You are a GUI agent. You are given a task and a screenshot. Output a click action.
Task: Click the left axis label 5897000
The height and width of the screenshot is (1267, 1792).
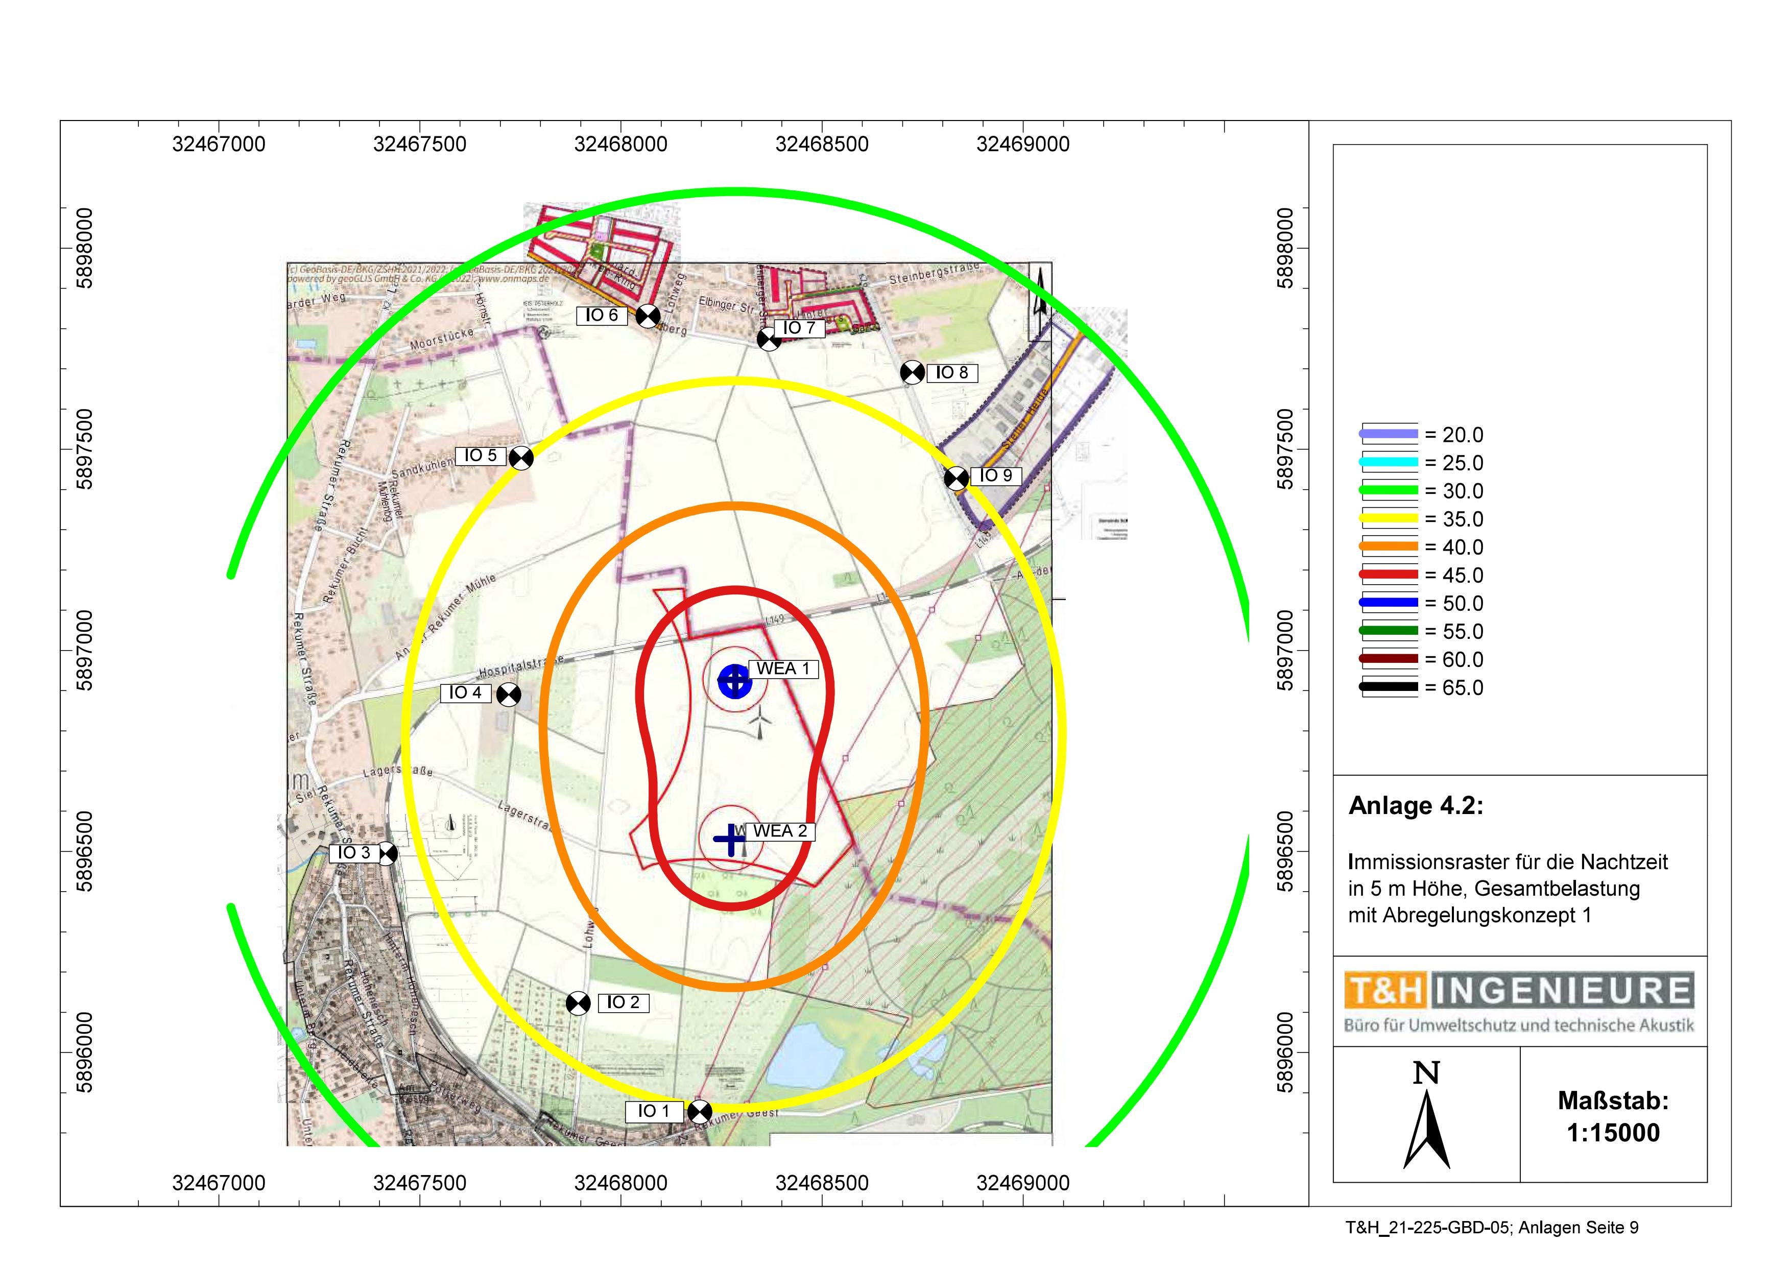click(x=84, y=650)
